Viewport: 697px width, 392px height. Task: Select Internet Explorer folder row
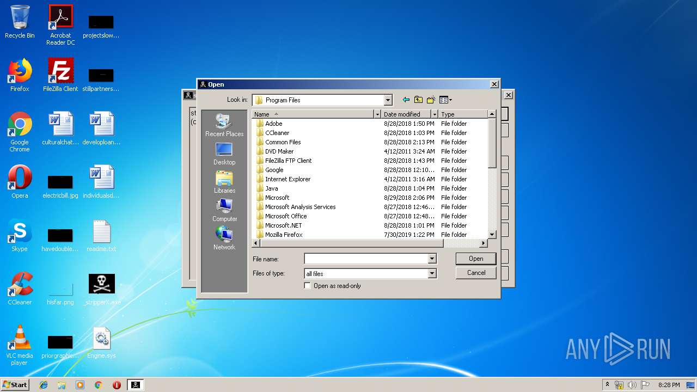click(371, 179)
